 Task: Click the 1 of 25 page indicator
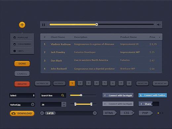[50, 113]
